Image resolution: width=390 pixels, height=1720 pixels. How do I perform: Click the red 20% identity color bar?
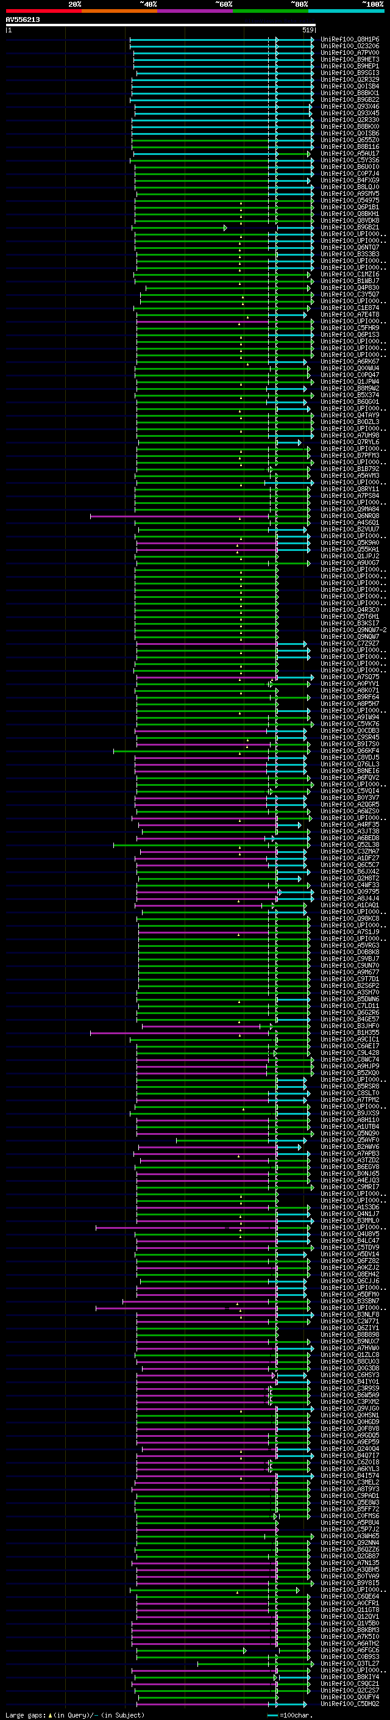click(43, 11)
